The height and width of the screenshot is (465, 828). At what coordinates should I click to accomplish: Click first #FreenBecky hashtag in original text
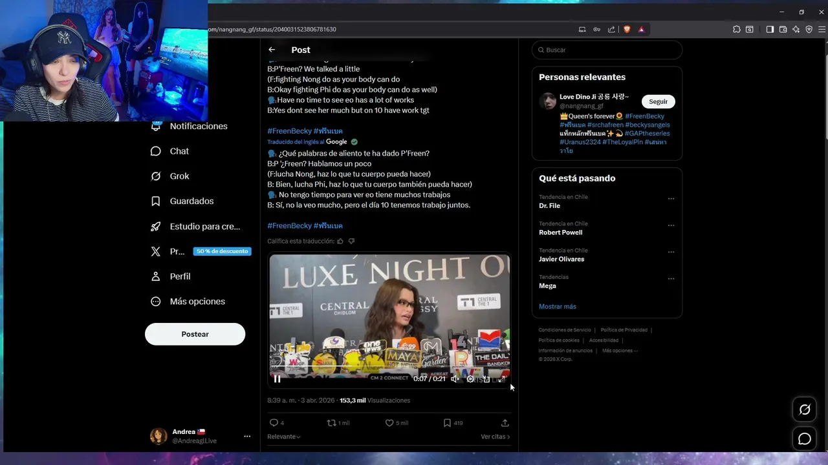coord(289,131)
